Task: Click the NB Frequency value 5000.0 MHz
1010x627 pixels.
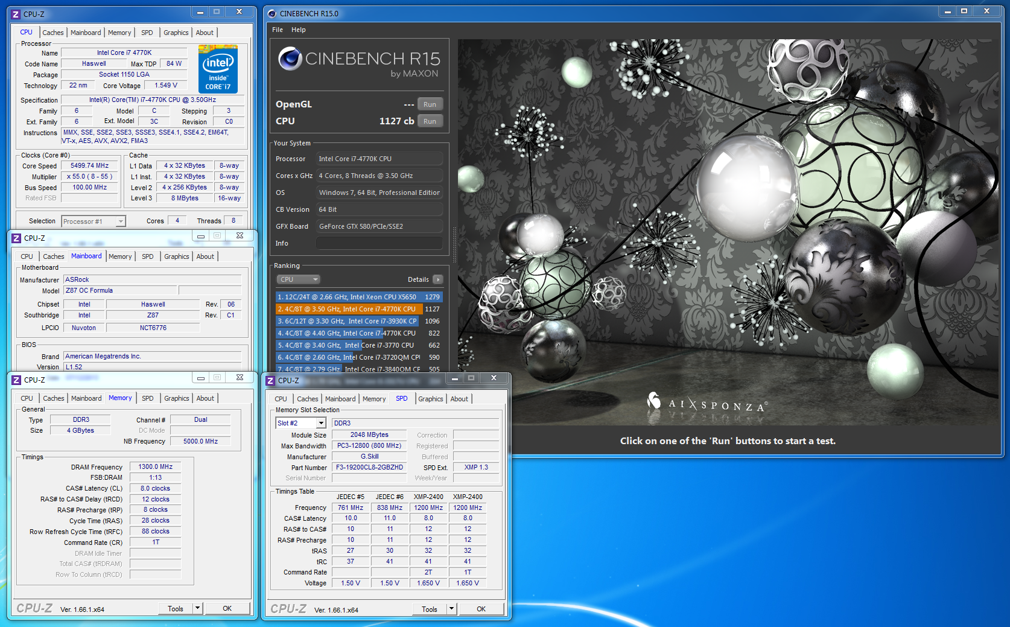Action: coord(200,441)
